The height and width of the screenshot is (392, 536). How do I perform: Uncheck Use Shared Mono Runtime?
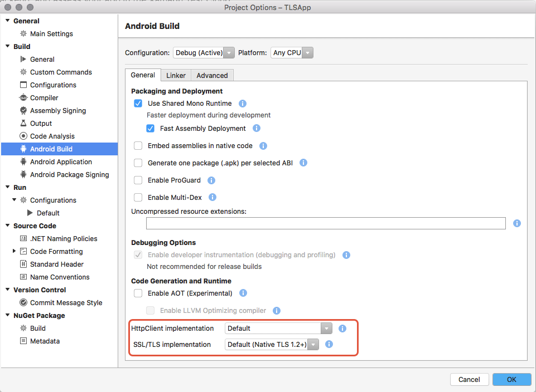(x=138, y=104)
